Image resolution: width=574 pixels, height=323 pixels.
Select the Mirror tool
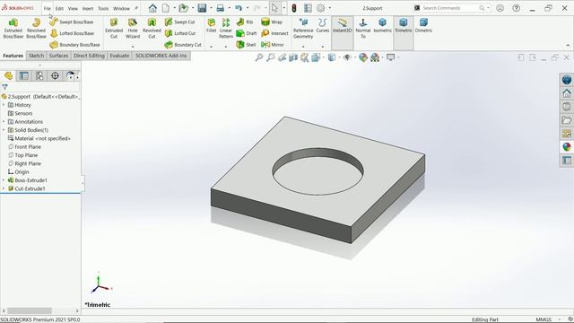coord(273,45)
